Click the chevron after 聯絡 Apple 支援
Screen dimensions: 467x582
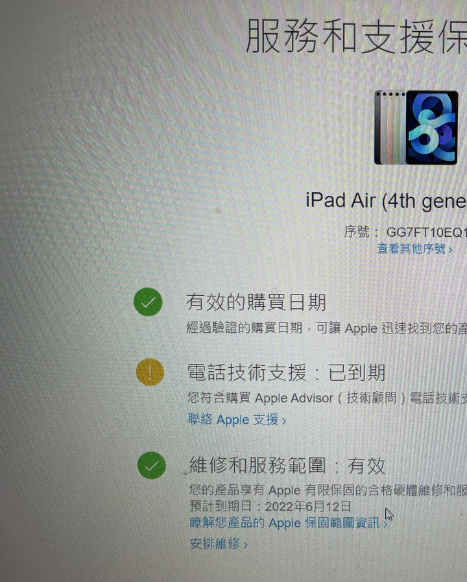point(283,421)
